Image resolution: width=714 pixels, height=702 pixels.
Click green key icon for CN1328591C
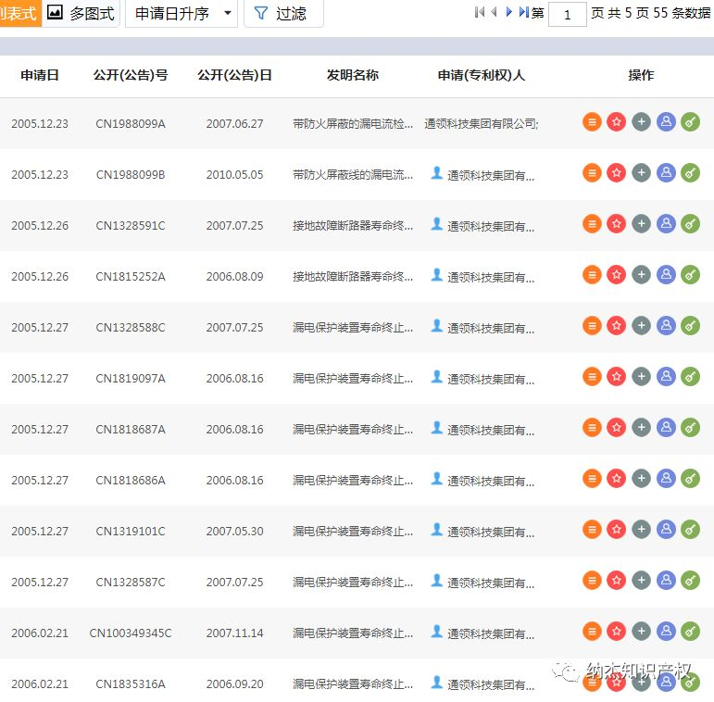tap(690, 224)
